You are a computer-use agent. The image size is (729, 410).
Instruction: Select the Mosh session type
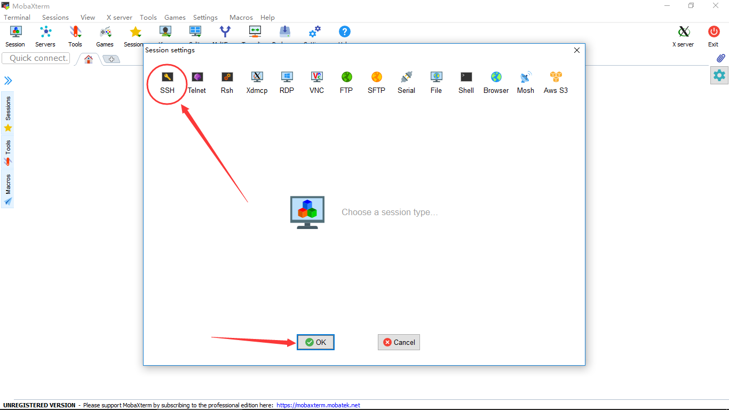point(526,82)
